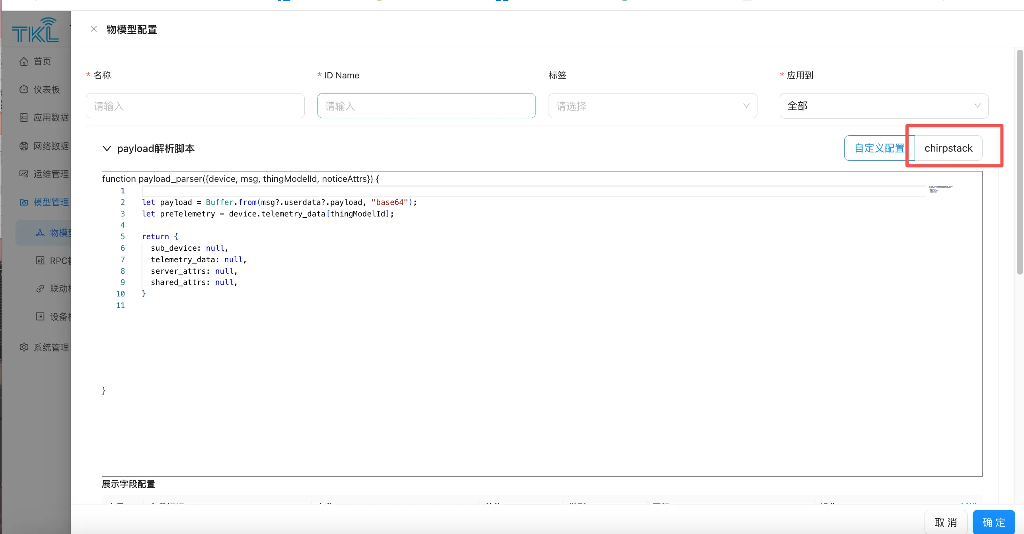Focus the 名称 input field
The width and height of the screenshot is (1024, 534).
tap(195, 106)
